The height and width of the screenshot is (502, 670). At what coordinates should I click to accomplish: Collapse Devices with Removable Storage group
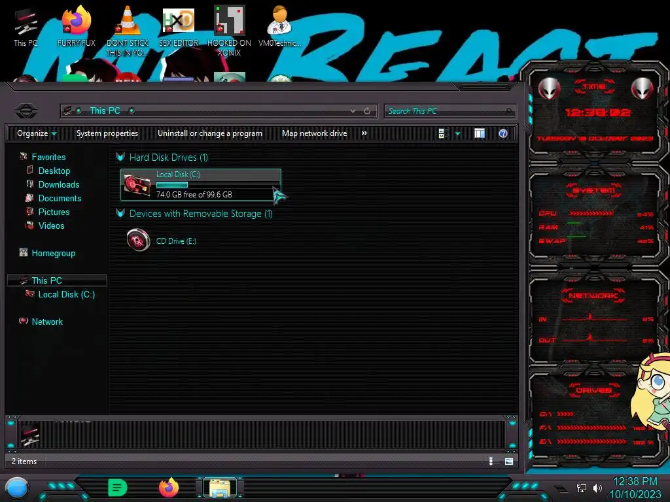[x=120, y=214]
